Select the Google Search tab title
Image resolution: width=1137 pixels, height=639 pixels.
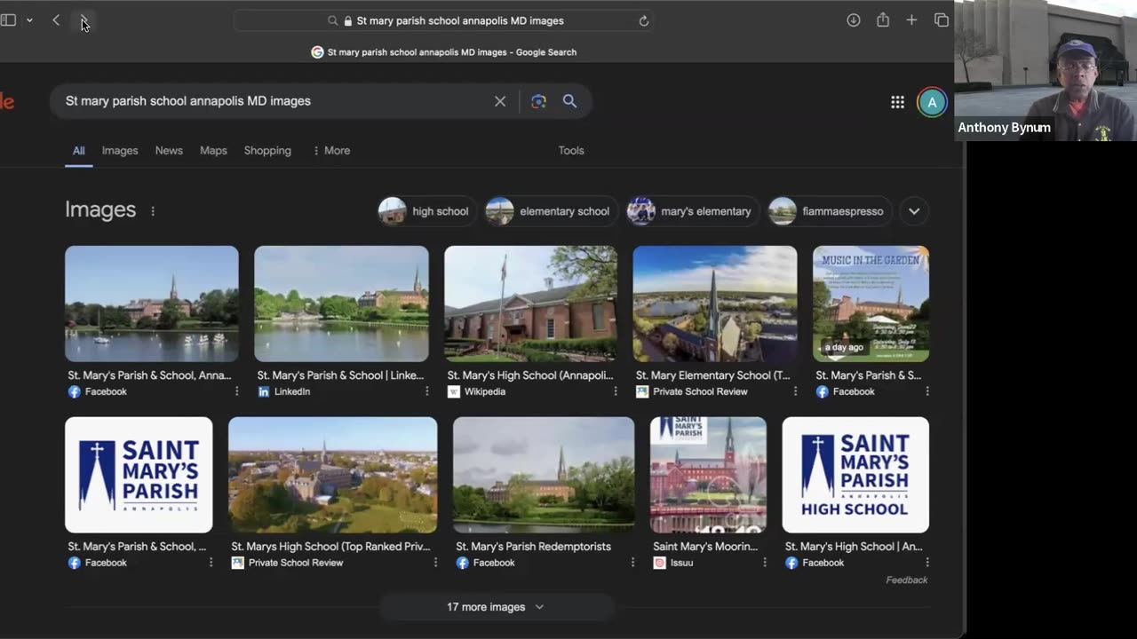click(x=444, y=52)
